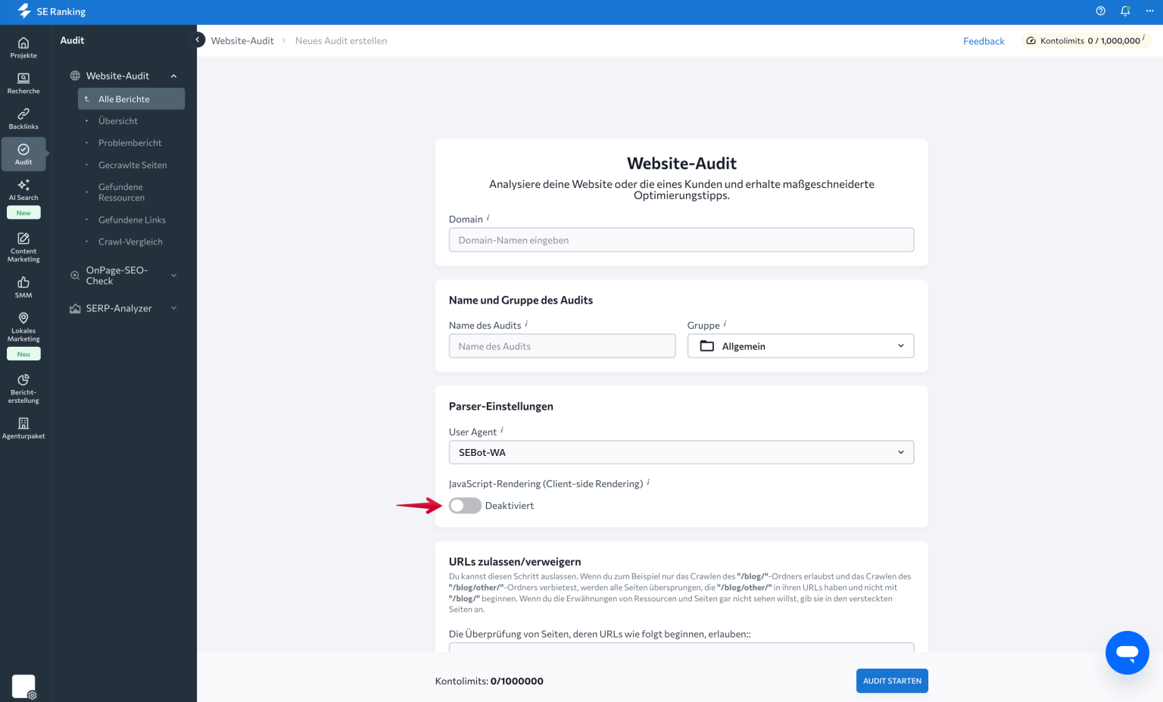Open the Gruppe dropdown showing Allgemein
1163x702 pixels.
pos(800,345)
